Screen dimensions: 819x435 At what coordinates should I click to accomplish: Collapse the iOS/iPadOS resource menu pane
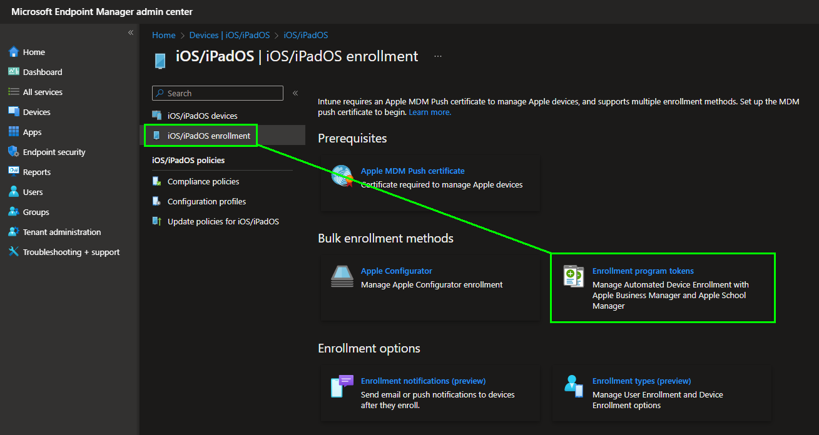pyautogui.click(x=295, y=93)
